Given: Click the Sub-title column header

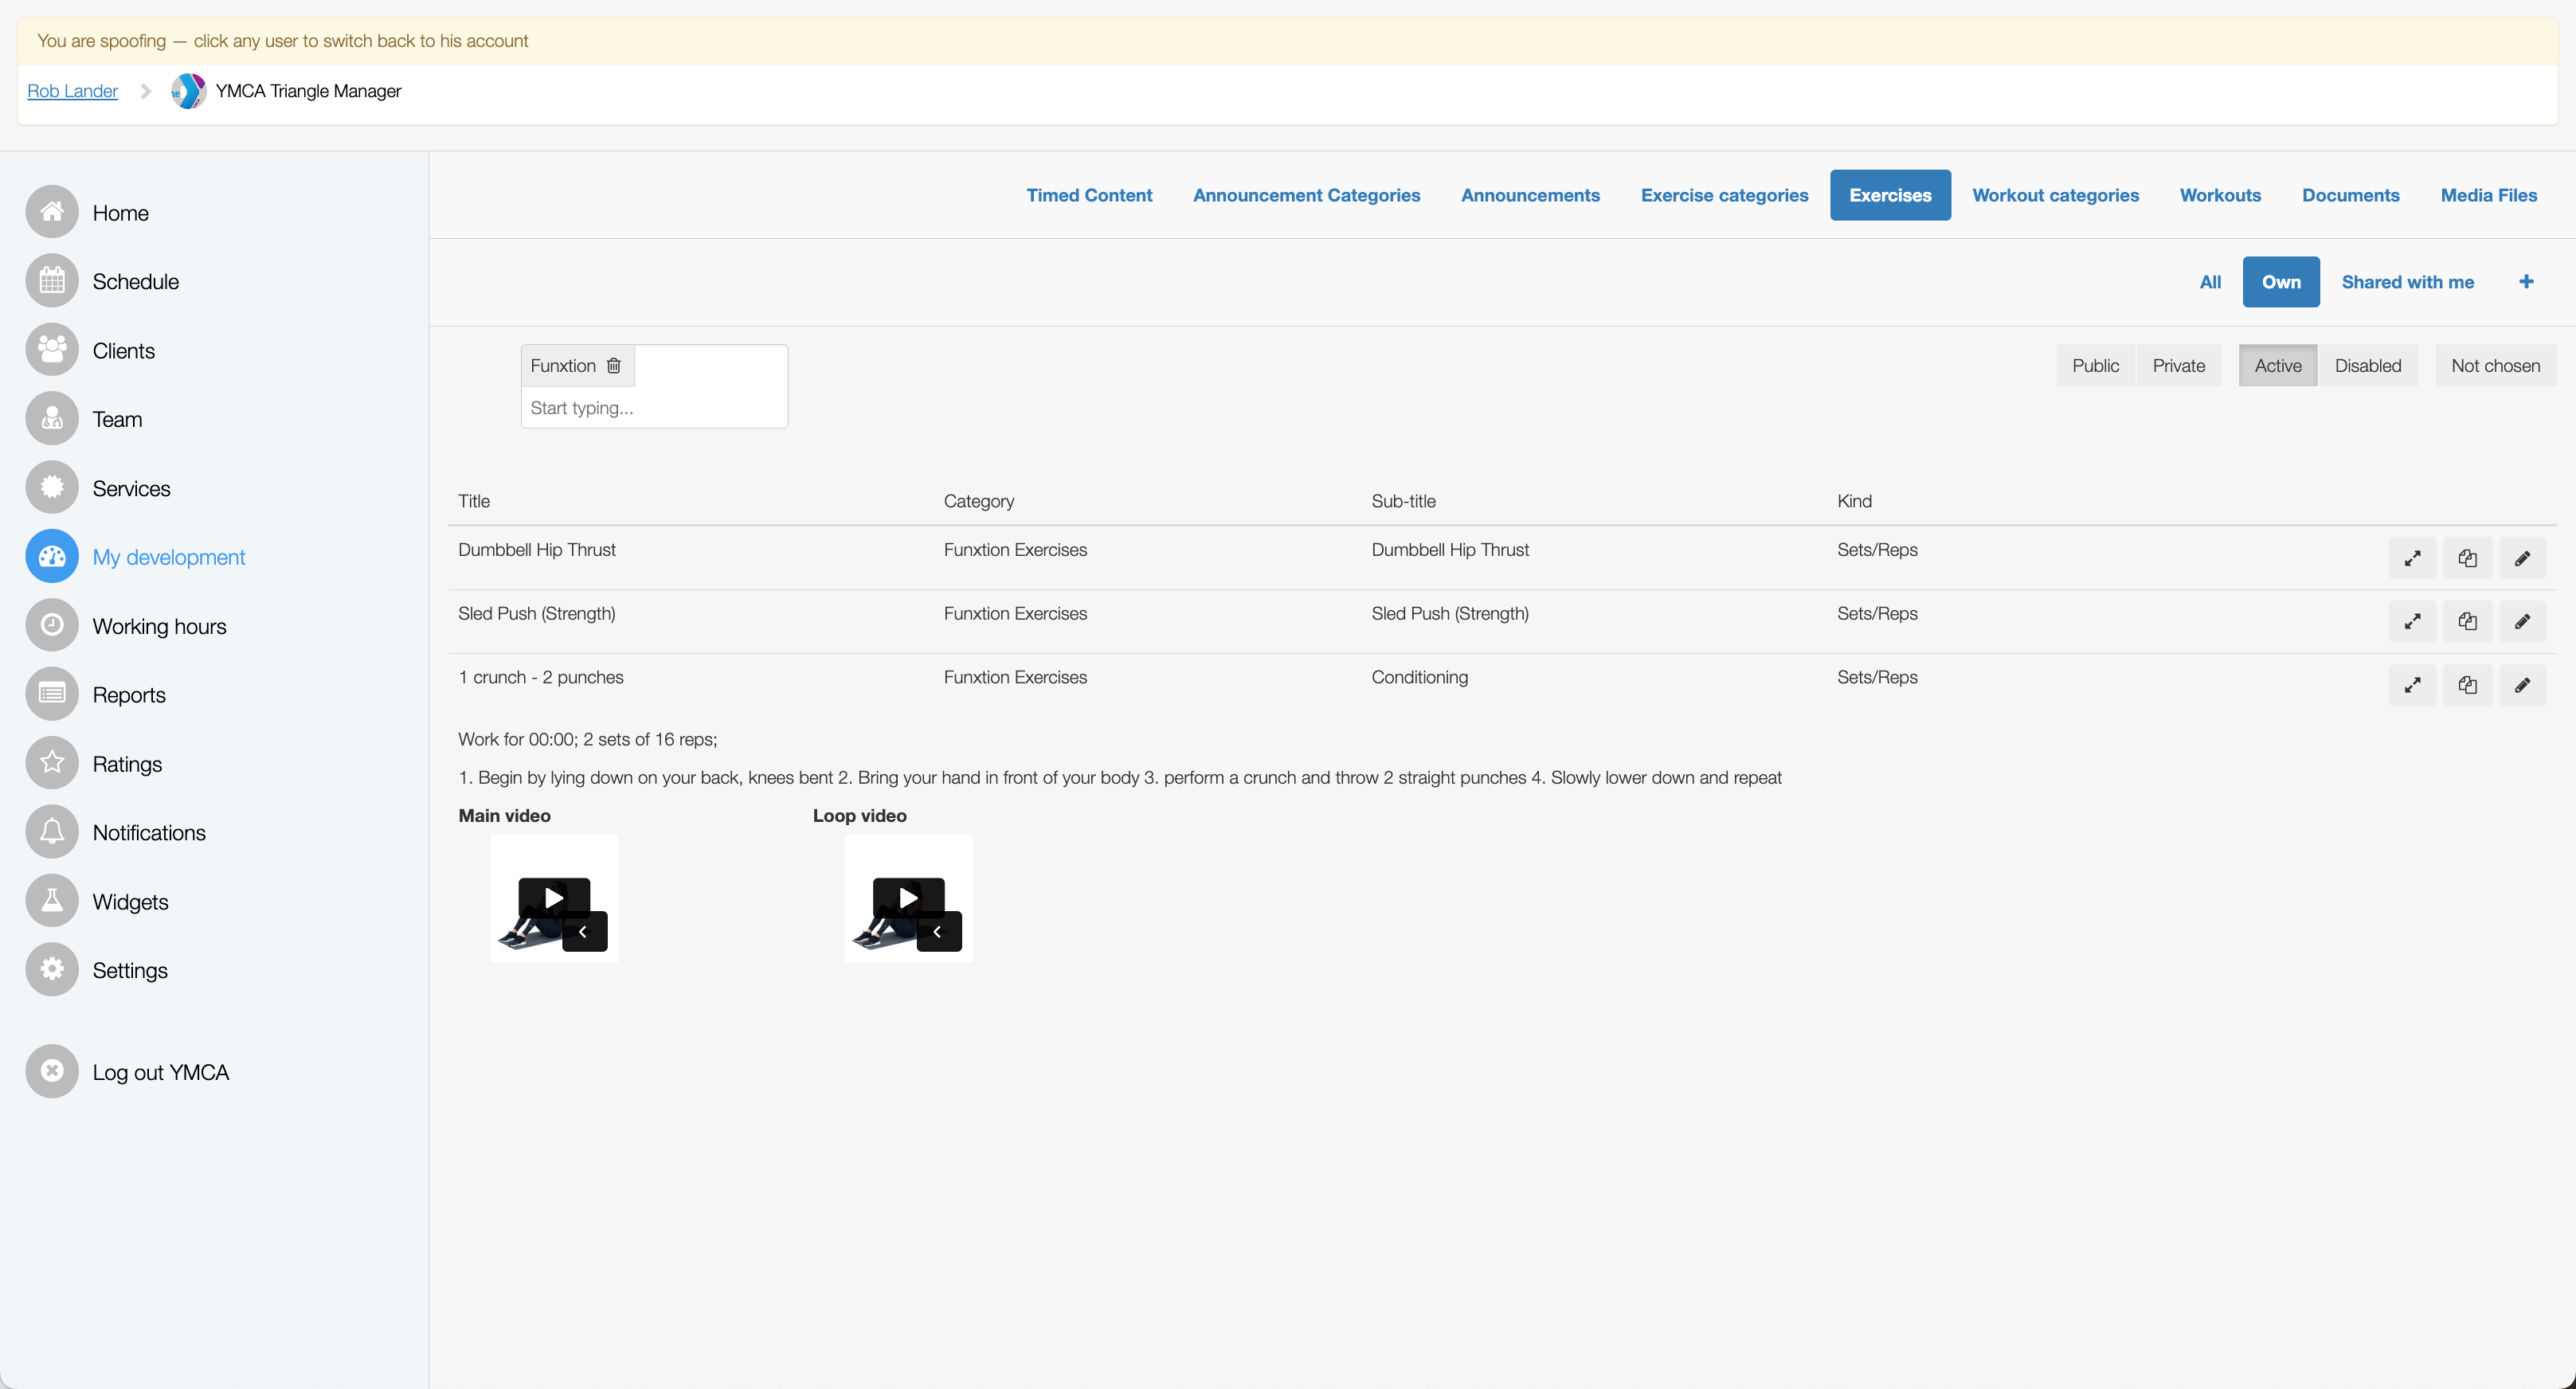Looking at the screenshot, I should (x=1403, y=501).
